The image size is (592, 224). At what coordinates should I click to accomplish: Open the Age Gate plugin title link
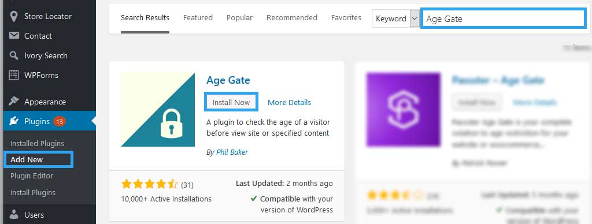click(x=228, y=80)
